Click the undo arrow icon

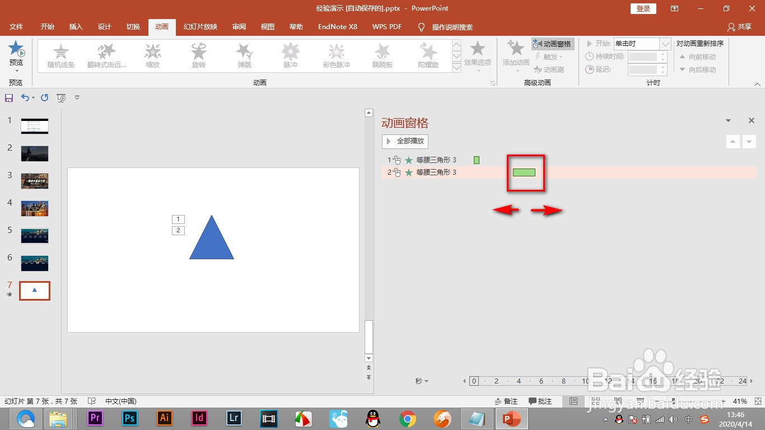[25, 97]
